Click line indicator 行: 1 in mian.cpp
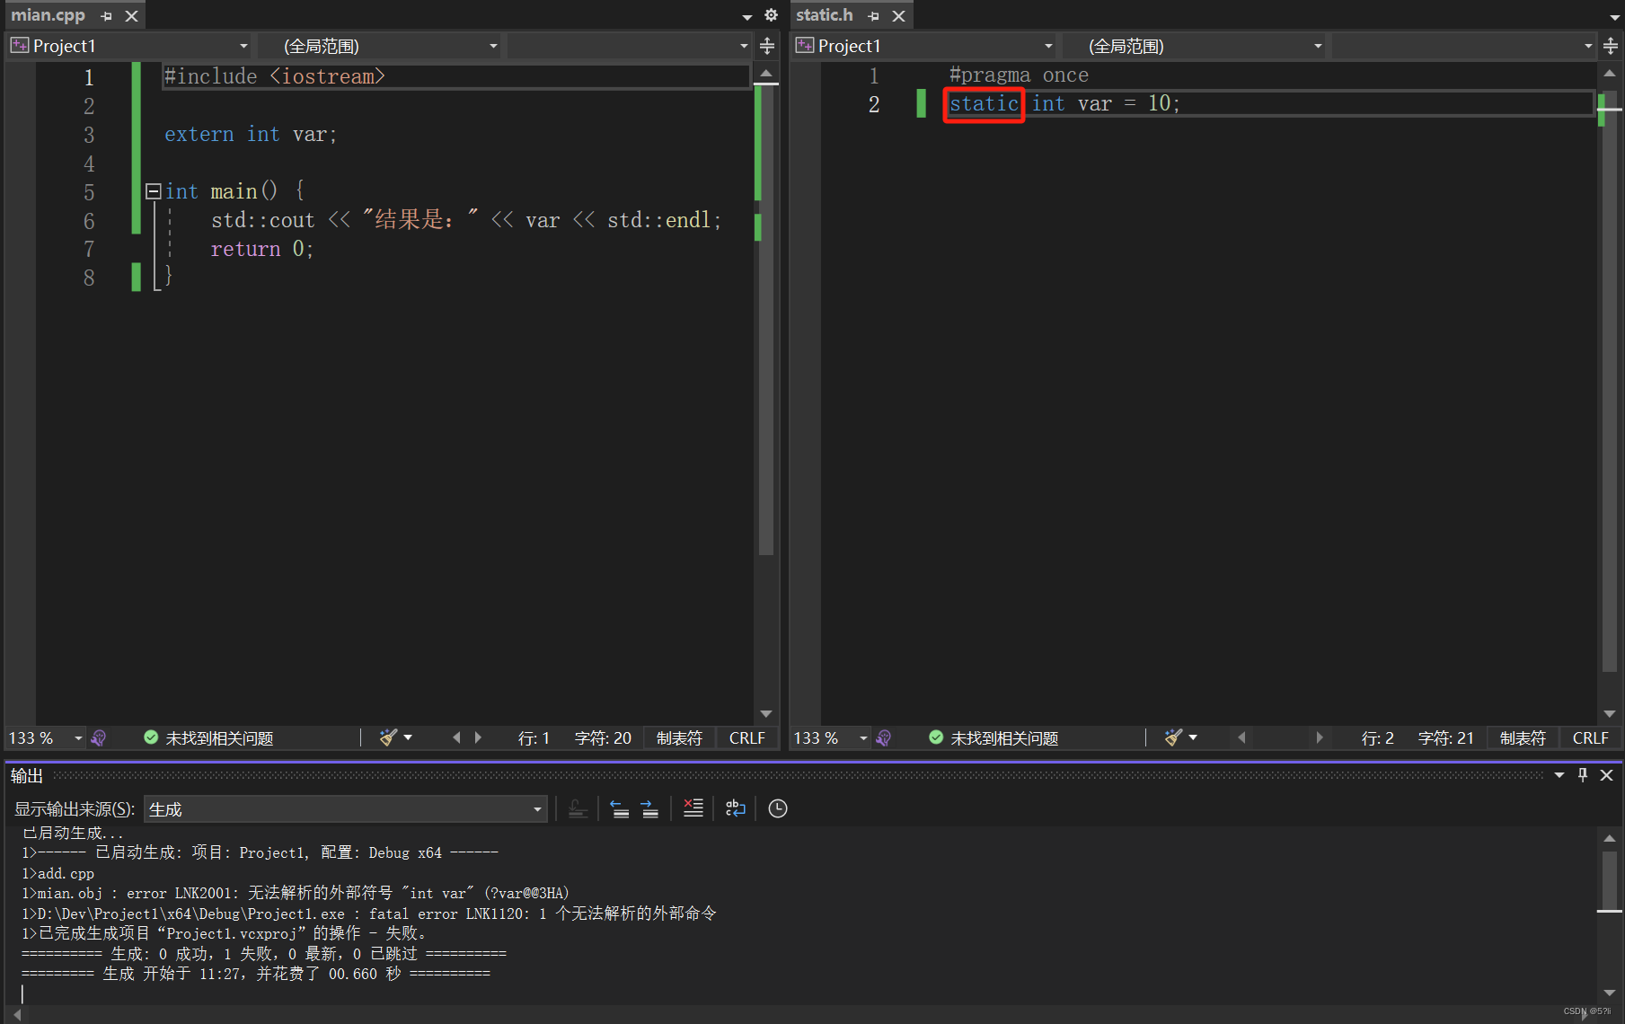1625x1024 pixels. click(x=534, y=738)
